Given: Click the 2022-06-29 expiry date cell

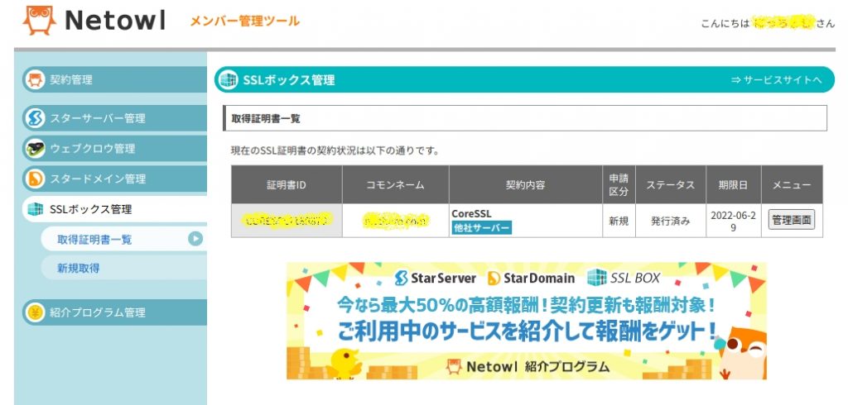Looking at the screenshot, I should tap(734, 221).
